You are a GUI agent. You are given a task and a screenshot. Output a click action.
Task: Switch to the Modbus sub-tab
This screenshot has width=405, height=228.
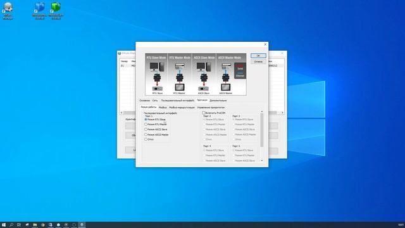[x=163, y=107]
